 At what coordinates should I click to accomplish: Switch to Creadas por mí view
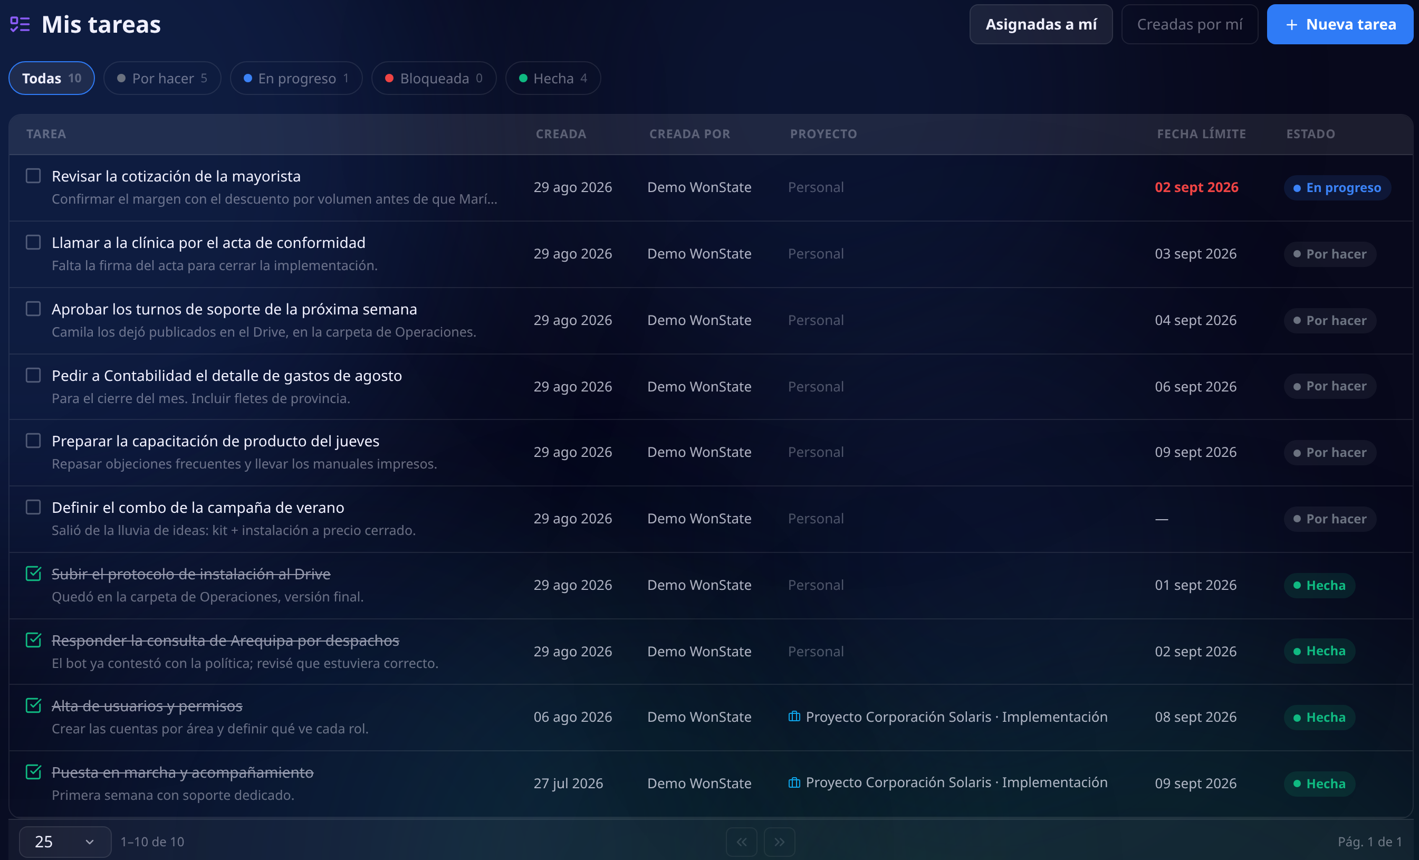click(1189, 24)
